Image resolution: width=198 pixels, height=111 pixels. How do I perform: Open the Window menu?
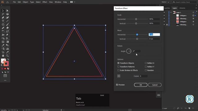tap(58, 2)
